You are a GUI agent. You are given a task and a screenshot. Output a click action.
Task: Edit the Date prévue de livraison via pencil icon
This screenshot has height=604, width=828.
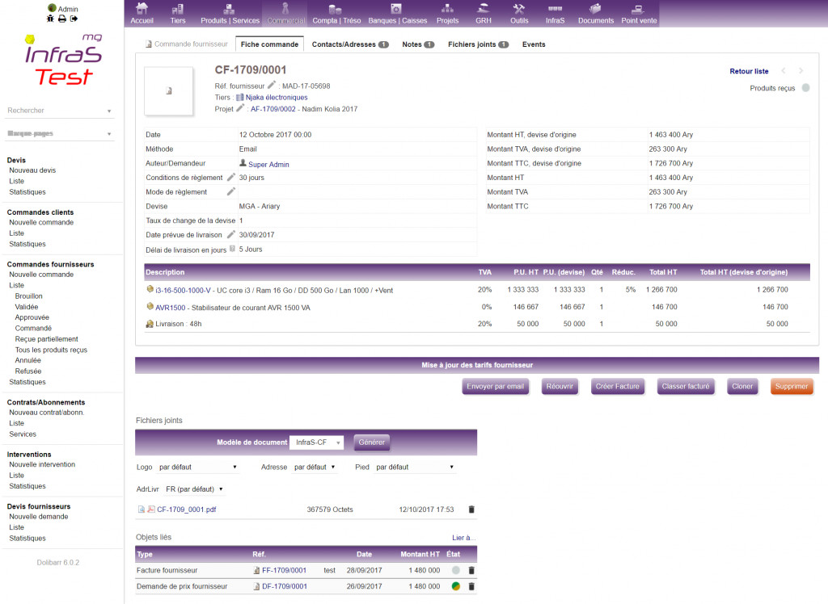pos(230,234)
